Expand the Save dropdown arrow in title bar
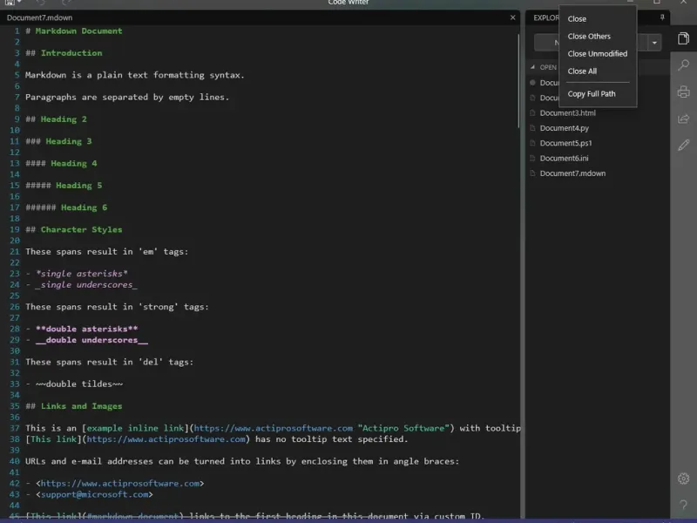The width and height of the screenshot is (697, 523). [x=18, y=3]
